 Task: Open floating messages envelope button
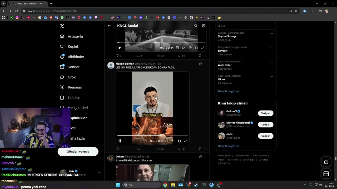(x=326, y=174)
